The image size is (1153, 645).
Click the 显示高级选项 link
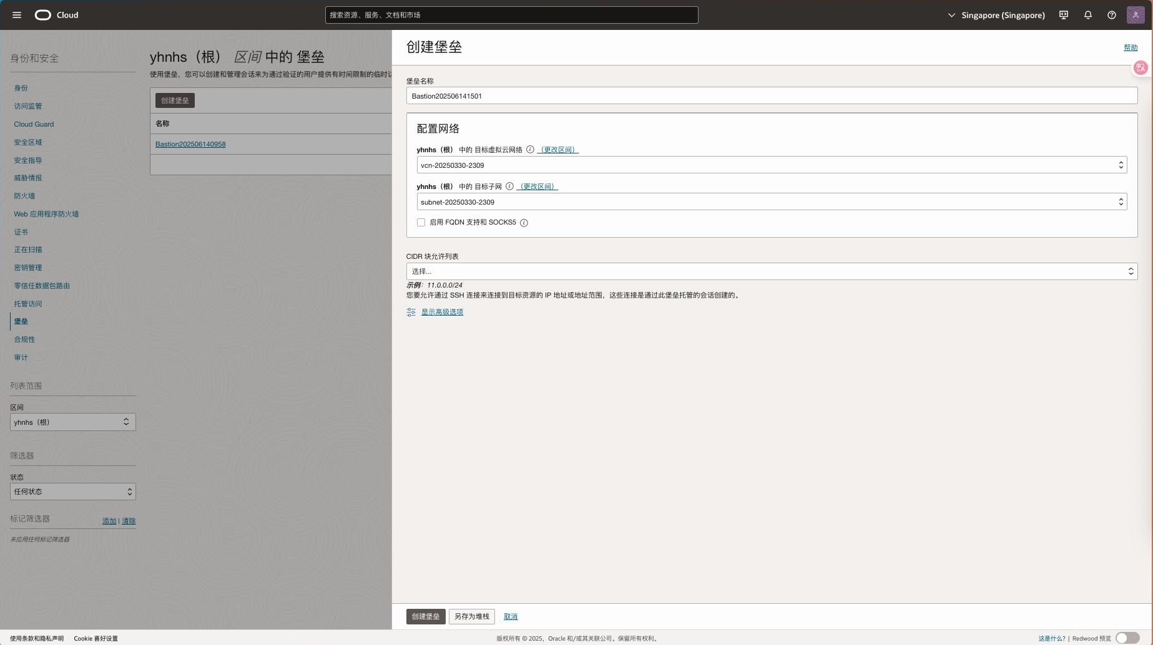point(442,313)
